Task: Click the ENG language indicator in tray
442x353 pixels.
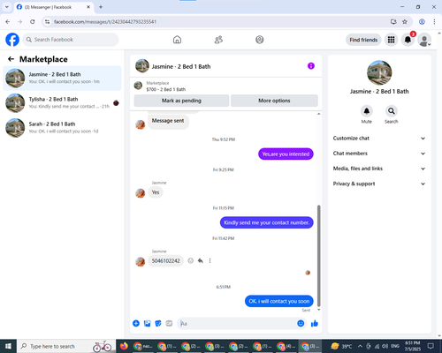Action: click(395, 346)
